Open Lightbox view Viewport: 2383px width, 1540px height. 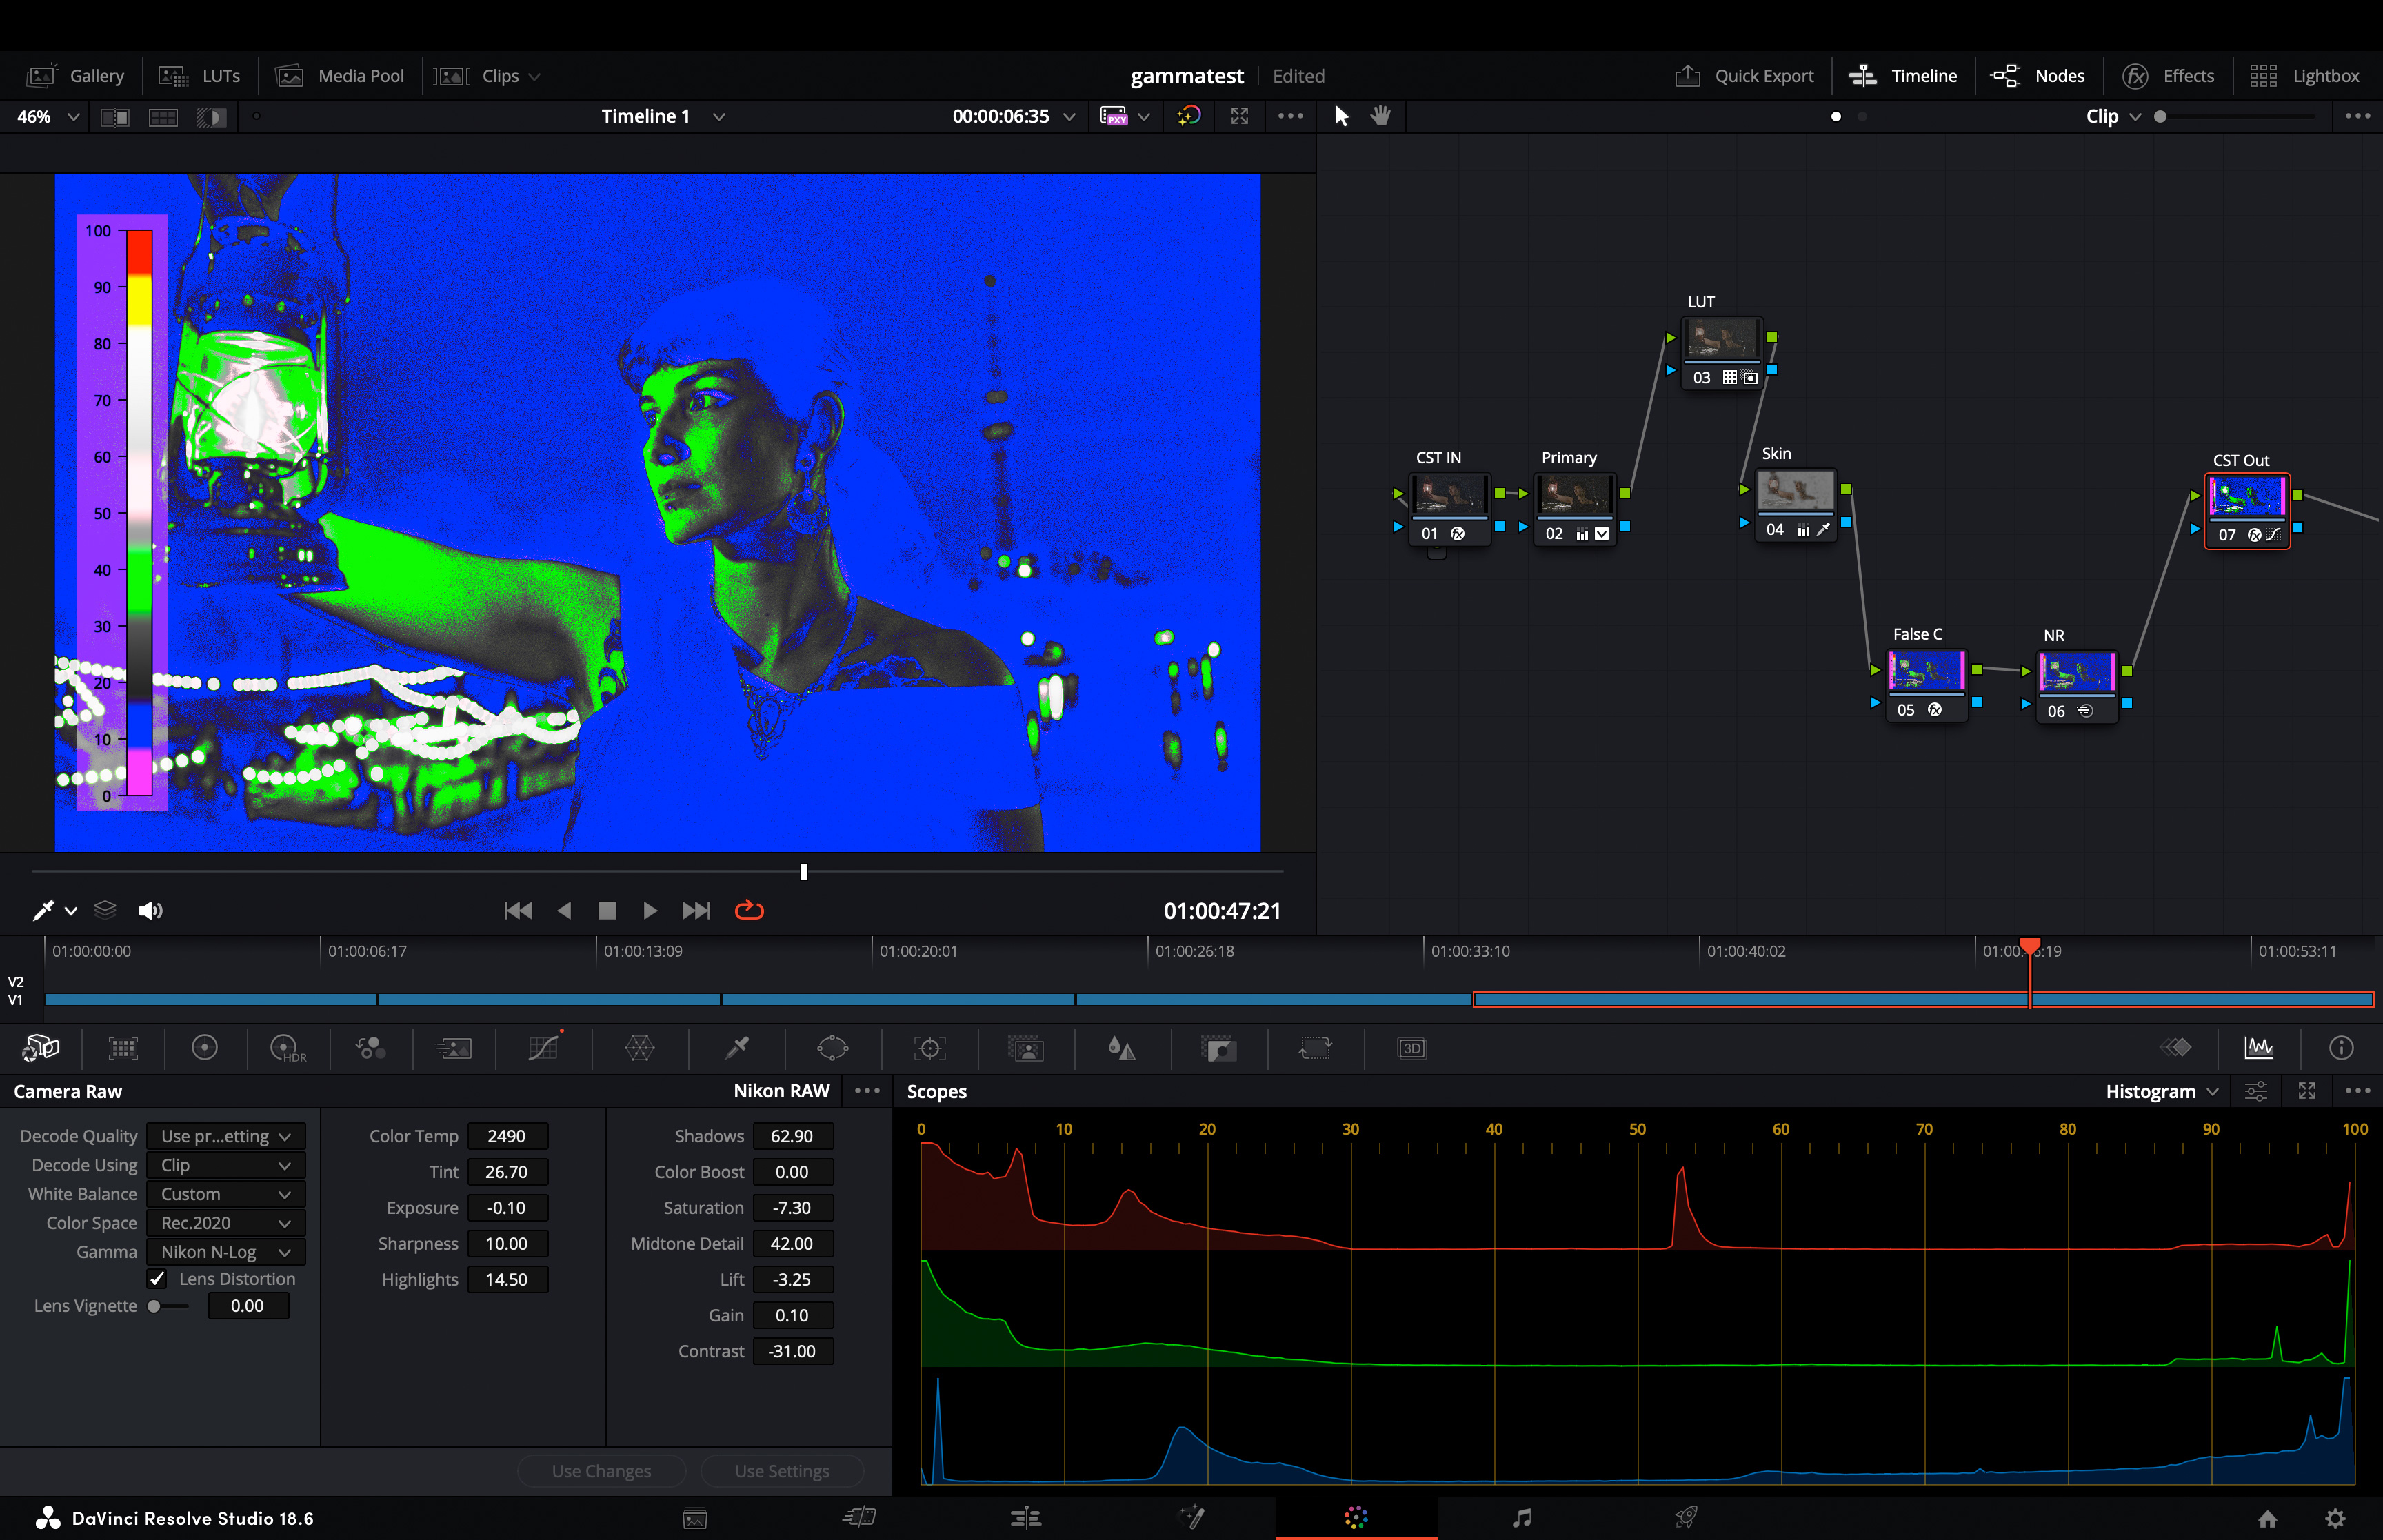click(2304, 76)
